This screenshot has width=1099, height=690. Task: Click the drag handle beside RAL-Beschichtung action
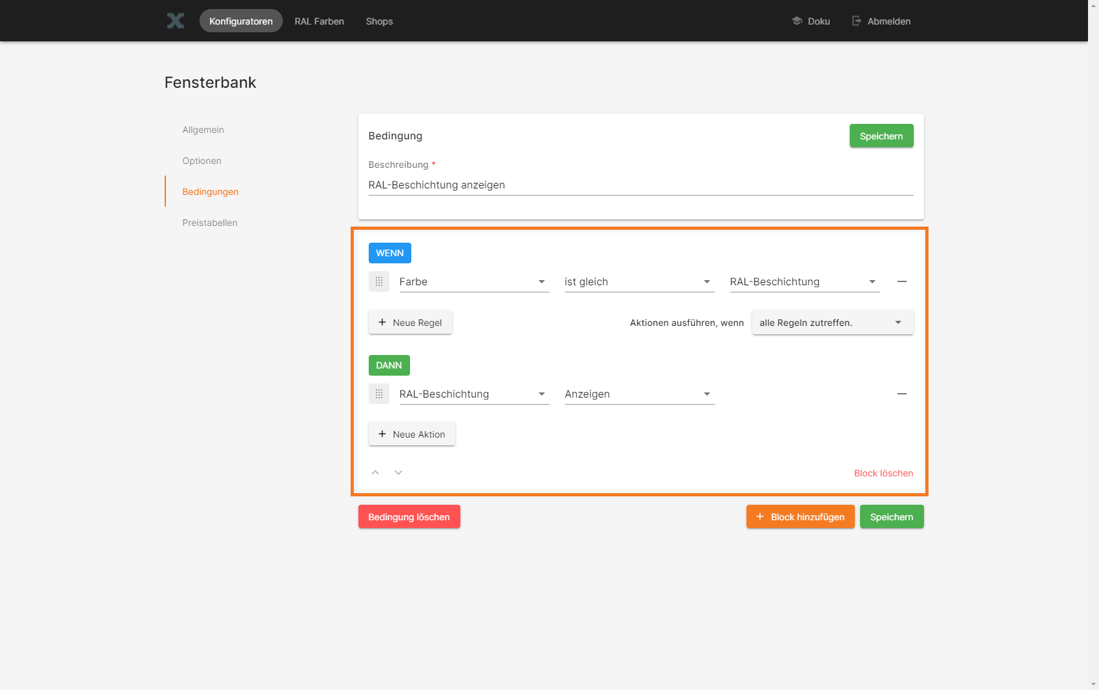tap(379, 394)
